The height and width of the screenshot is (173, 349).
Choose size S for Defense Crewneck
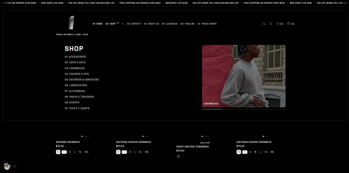70,152
